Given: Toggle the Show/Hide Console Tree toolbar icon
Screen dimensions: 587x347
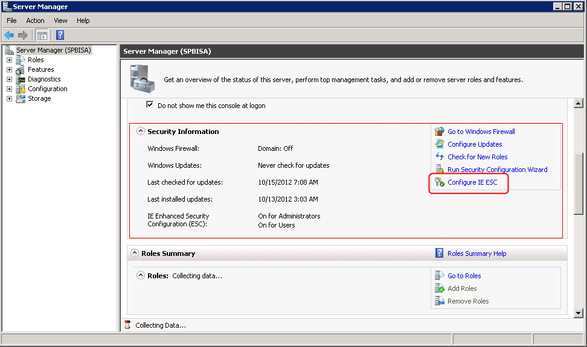Looking at the screenshot, I should click(x=42, y=35).
